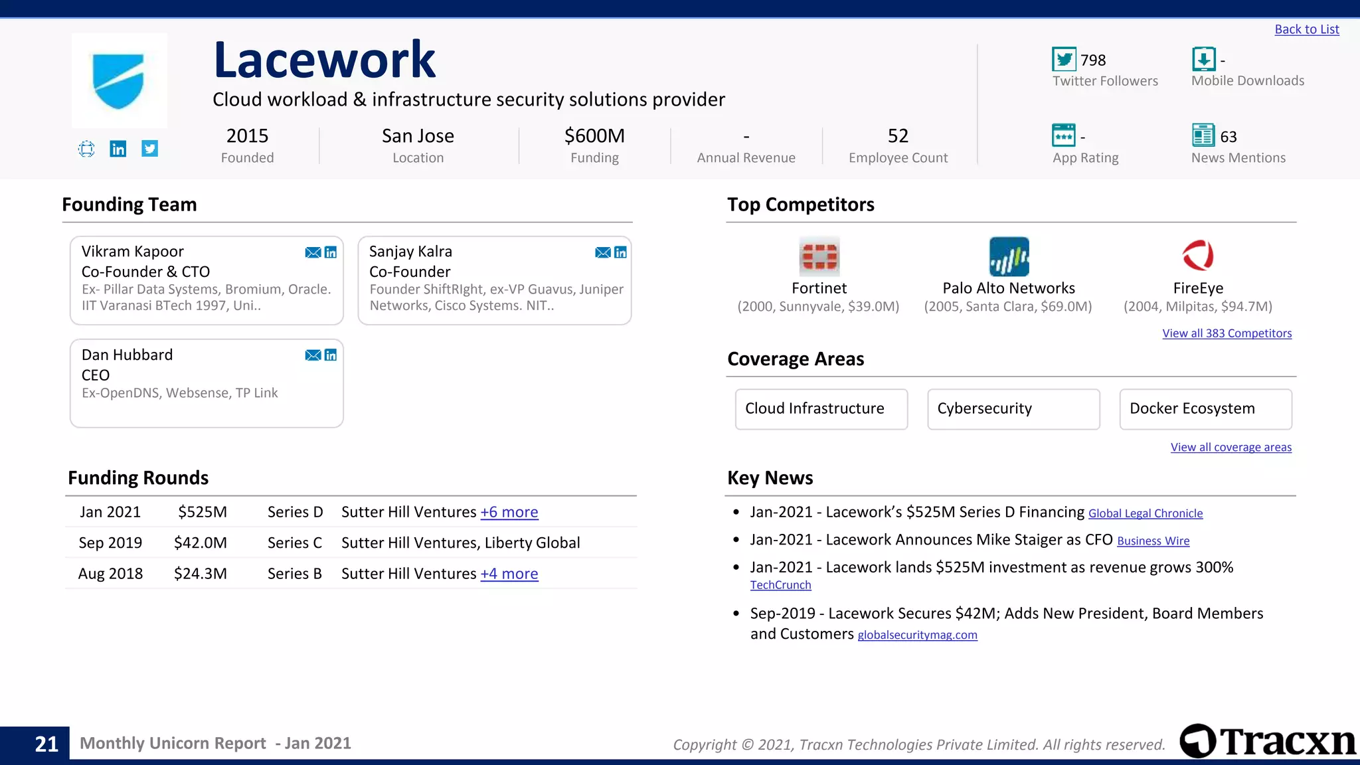Click the Mike Staiger CFO news headline
Viewport: 1360px width, 765px height.
coord(932,540)
